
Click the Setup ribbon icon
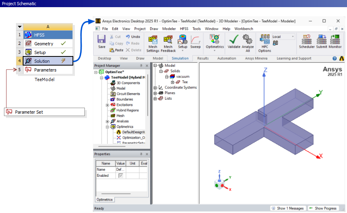coord(182,41)
